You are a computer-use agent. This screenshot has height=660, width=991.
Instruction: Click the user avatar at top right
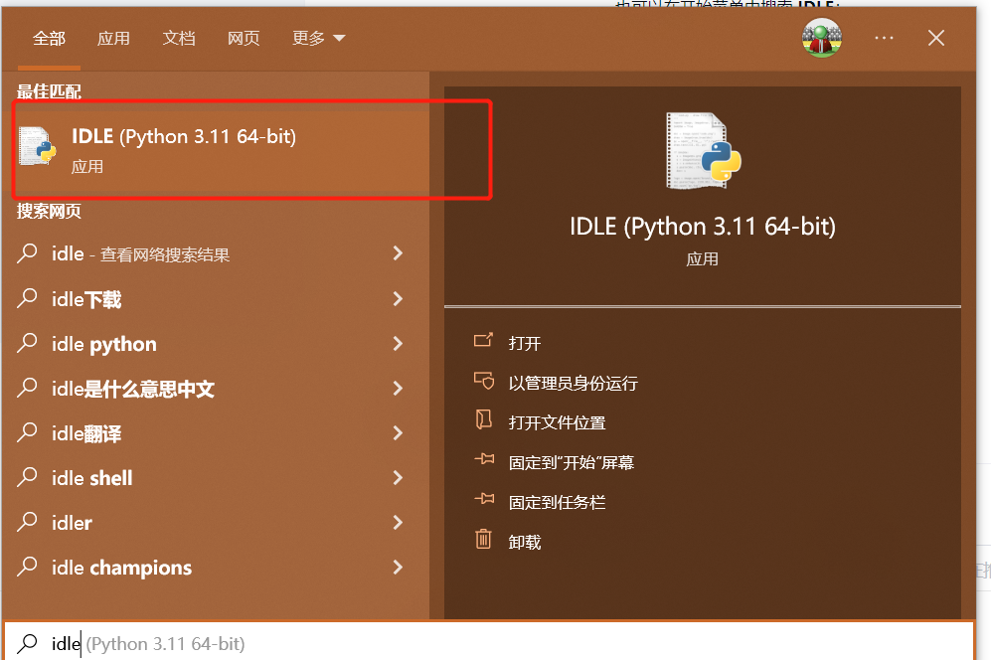click(x=821, y=38)
